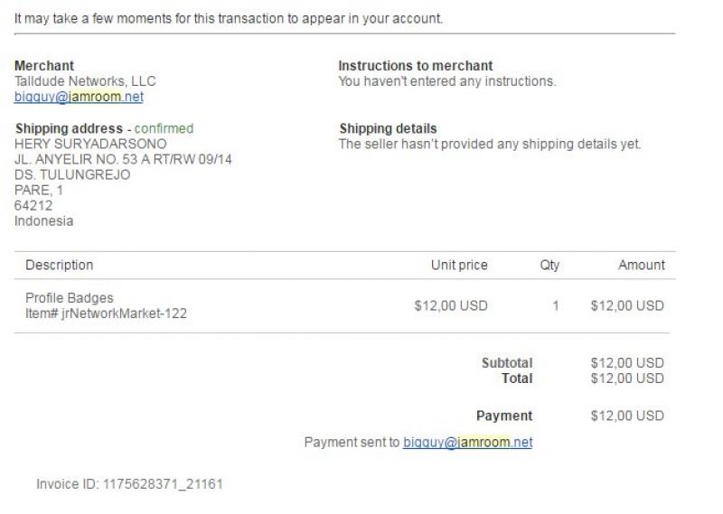Click the Description column header
The height and width of the screenshot is (514, 723).
pos(59,265)
